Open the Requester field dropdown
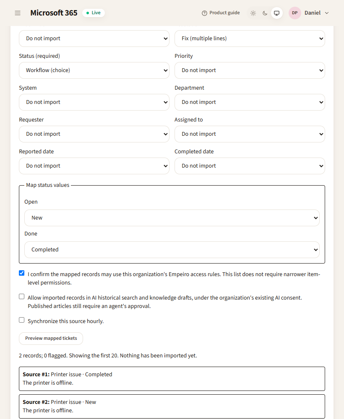Viewport: 344px width, 419px height. (x=94, y=134)
